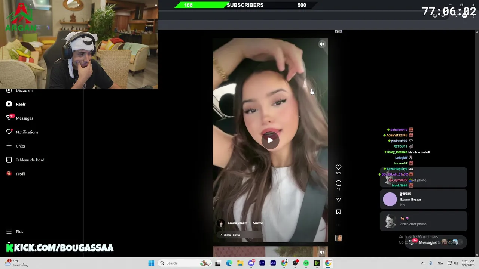Screen dimensions: 479x269
Task: Open the three-dot menu on the Messages pill
Action: (460, 242)
